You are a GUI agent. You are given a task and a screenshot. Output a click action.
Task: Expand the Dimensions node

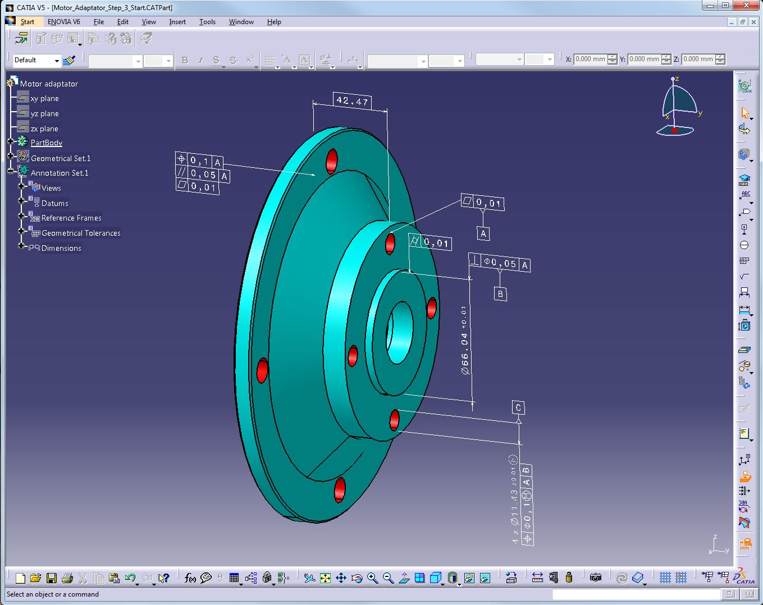(x=21, y=246)
